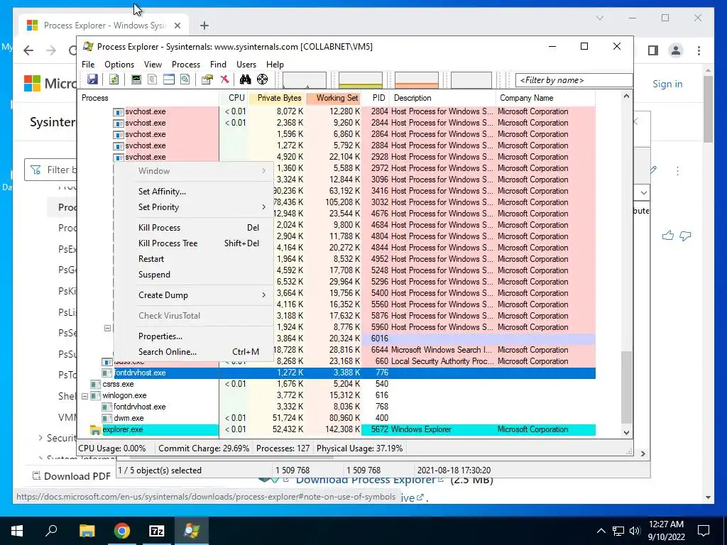Open the browser tab search chevron
The width and height of the screenshot is (727, 545).
pyautogui.click(x=599, y=18)
